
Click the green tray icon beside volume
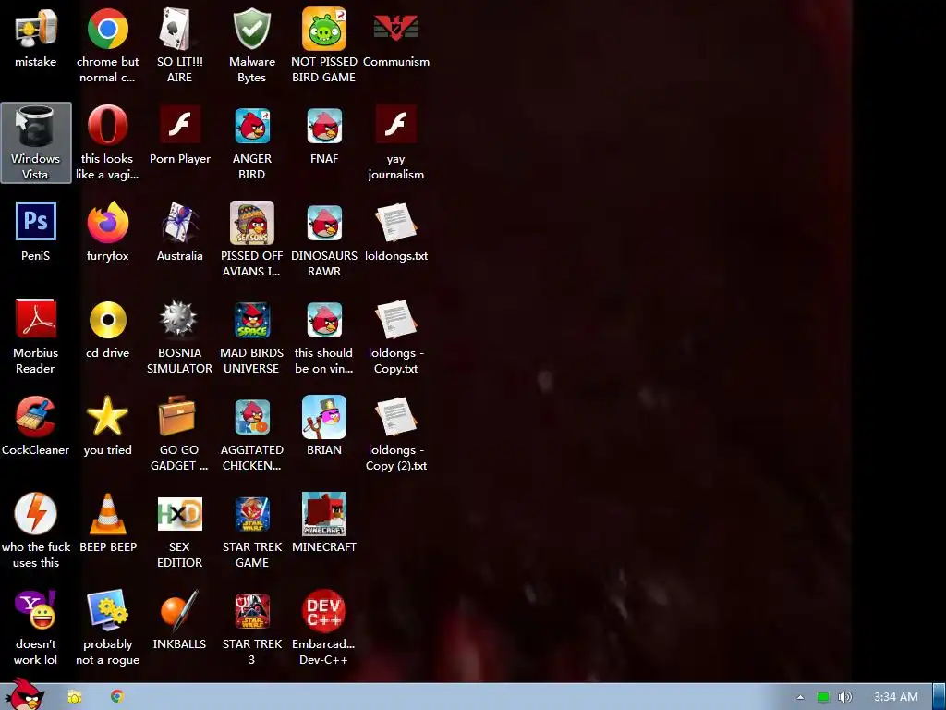coord(822,697)
